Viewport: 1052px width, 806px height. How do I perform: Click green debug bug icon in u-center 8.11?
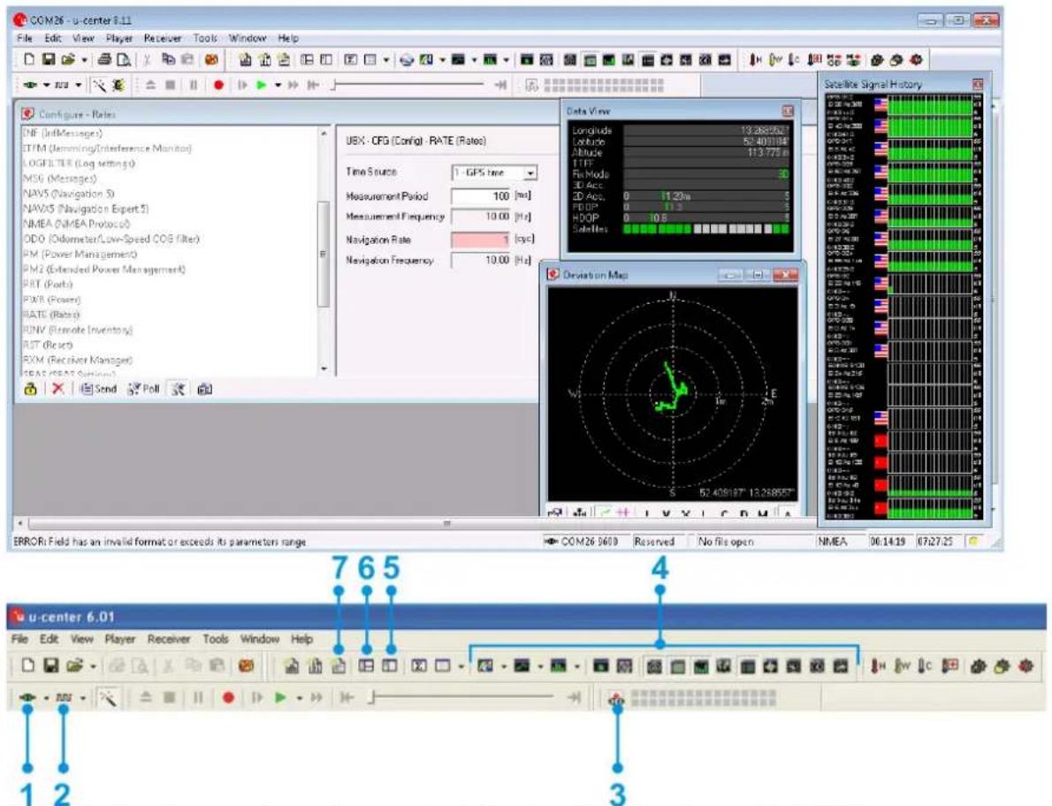(x=118, y=85)
